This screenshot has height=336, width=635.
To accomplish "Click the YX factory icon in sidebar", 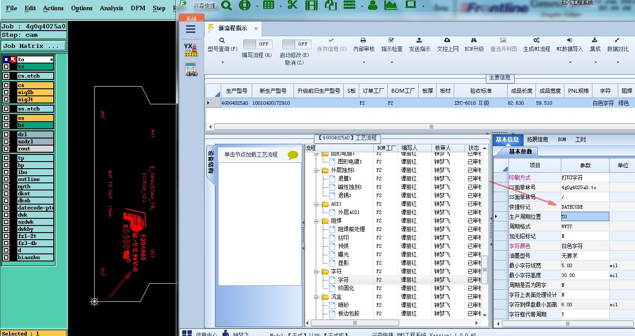I will coord(191,49).
